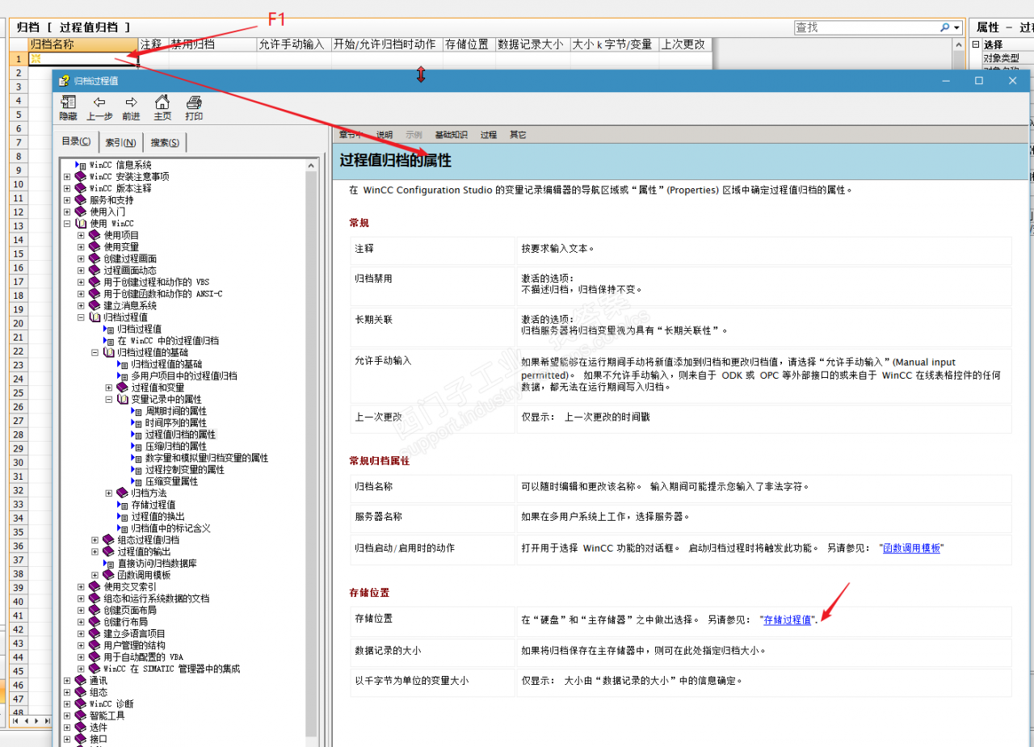Click the help window title icon 归档过程值
The height and width of the screenshot is (747, 1034).
tap(63, 81)
